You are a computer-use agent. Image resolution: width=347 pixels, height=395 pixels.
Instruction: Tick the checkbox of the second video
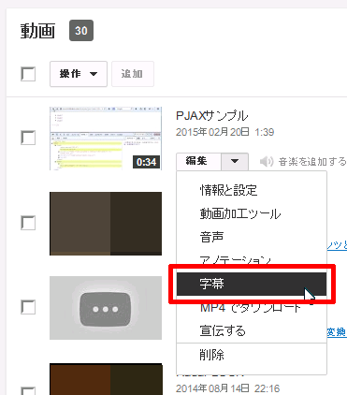(28, 223)
